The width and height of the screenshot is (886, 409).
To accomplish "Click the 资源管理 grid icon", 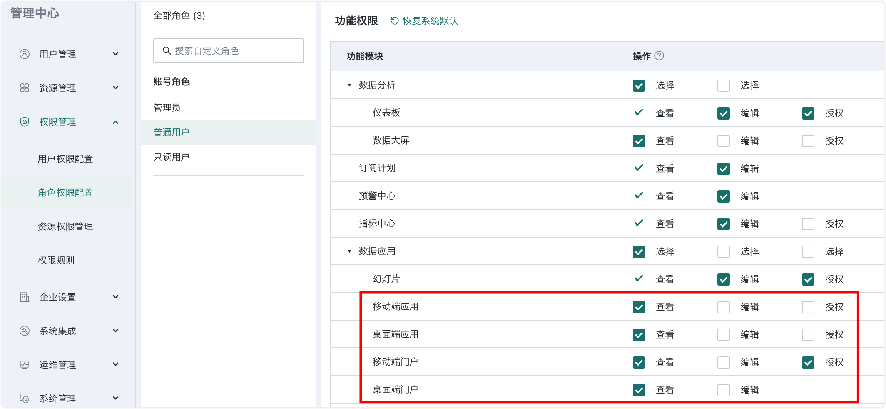I will 25,88.
